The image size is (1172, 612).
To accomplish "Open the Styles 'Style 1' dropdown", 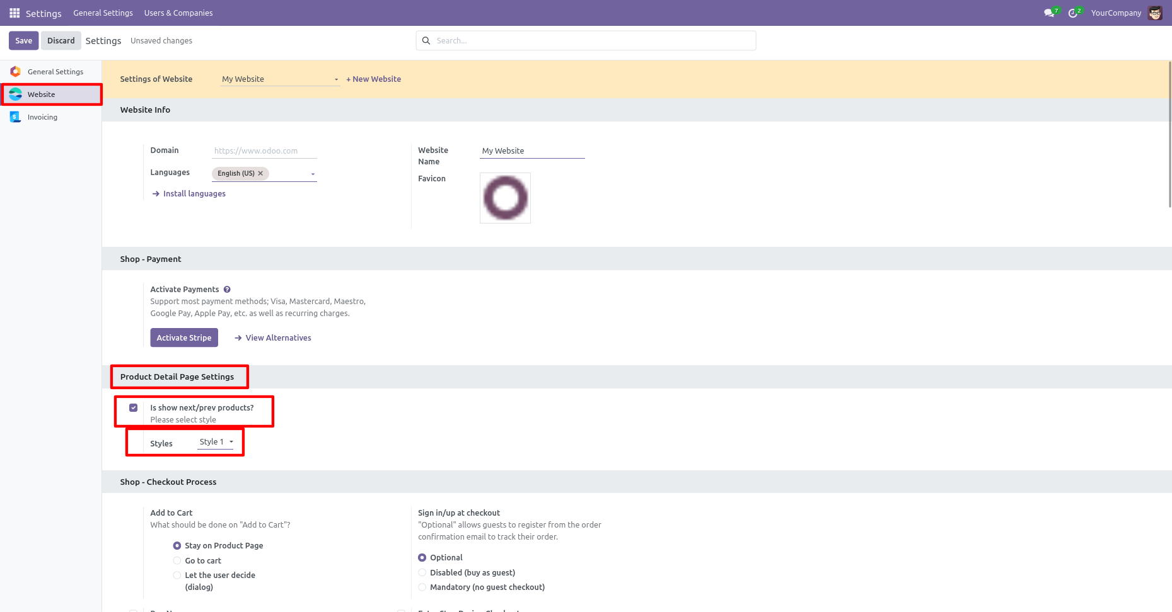I will [x=216, y=442].
